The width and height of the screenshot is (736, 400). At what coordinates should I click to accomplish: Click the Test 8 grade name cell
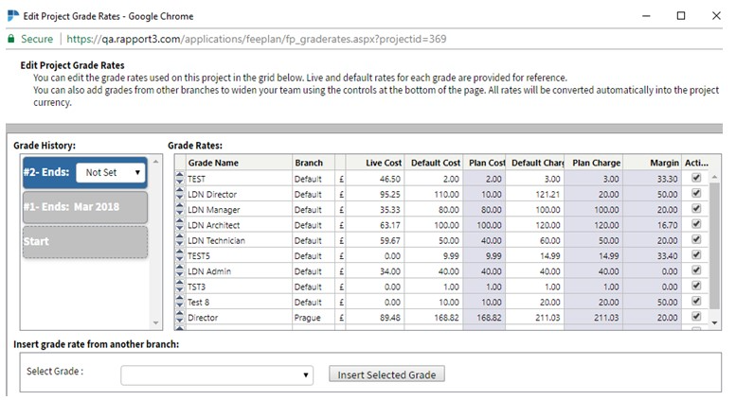click(x=239, y=302)
